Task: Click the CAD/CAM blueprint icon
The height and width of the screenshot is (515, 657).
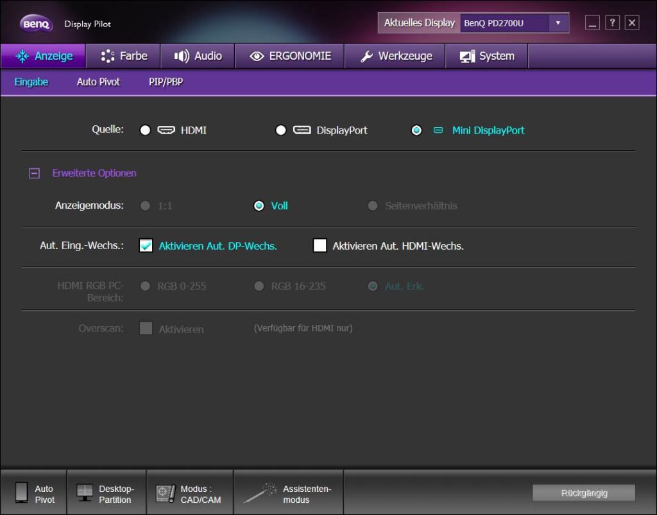Action: point(166,493)
